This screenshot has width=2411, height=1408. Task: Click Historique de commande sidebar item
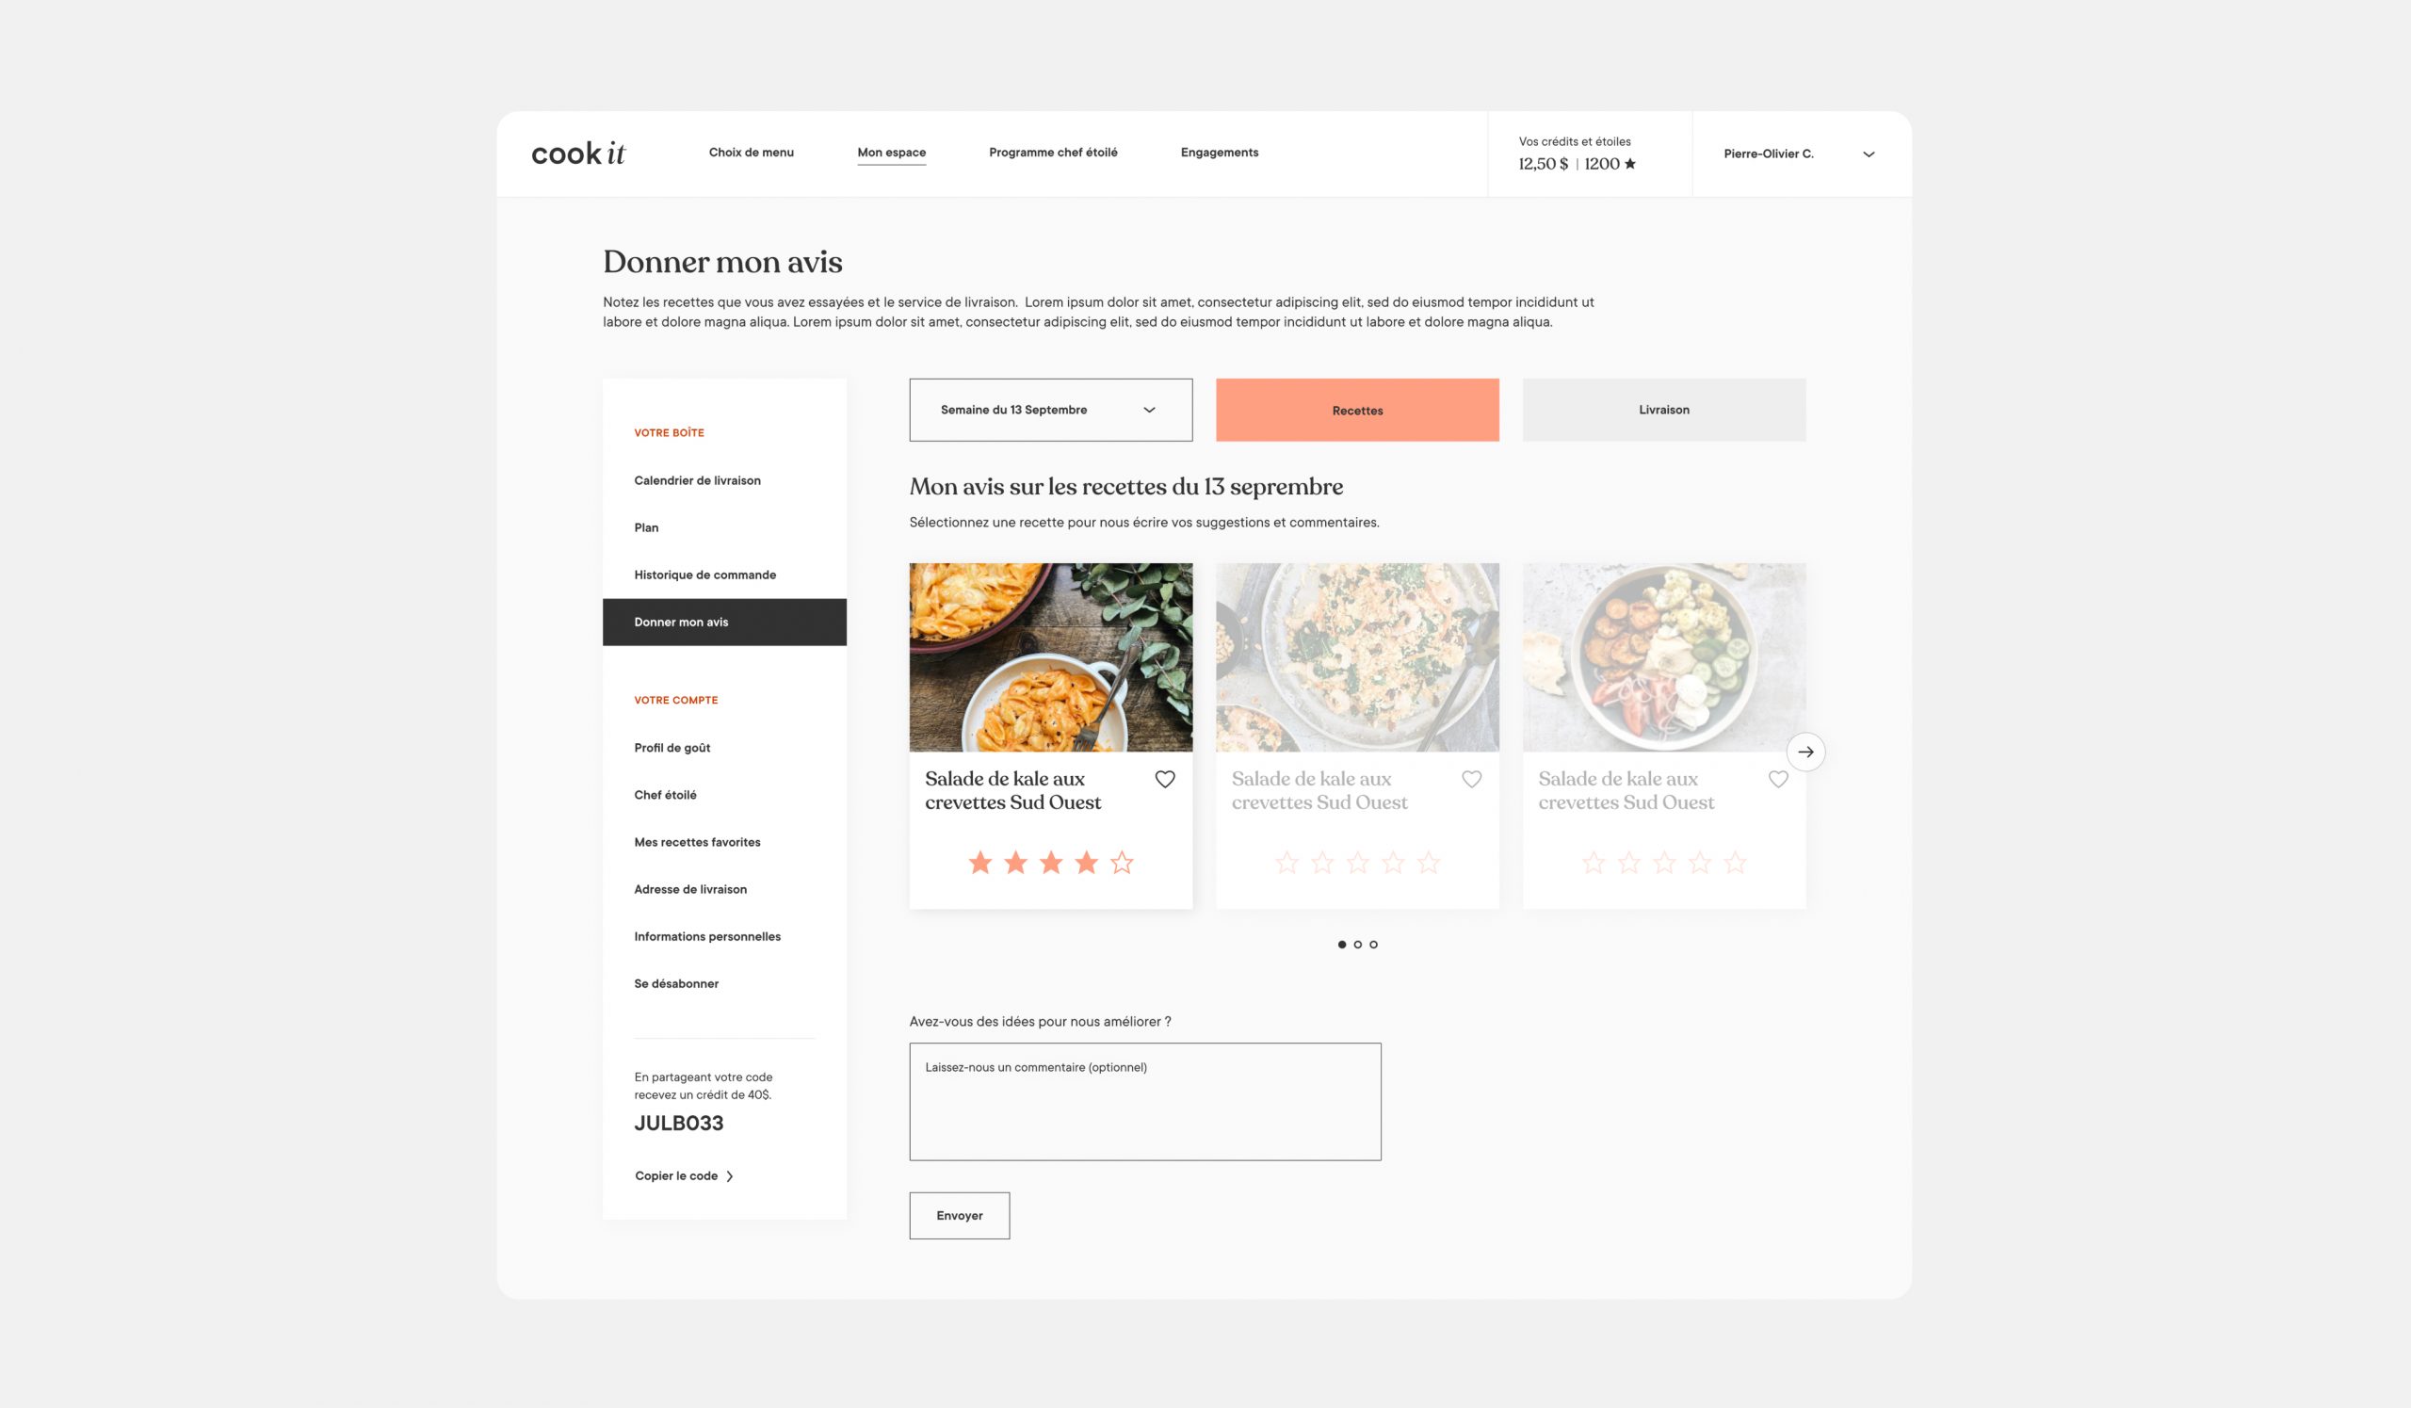(705, 575)
